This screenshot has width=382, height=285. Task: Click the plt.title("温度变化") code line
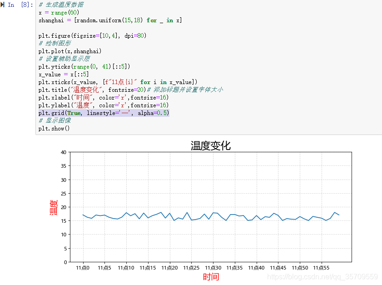[92, 90]
